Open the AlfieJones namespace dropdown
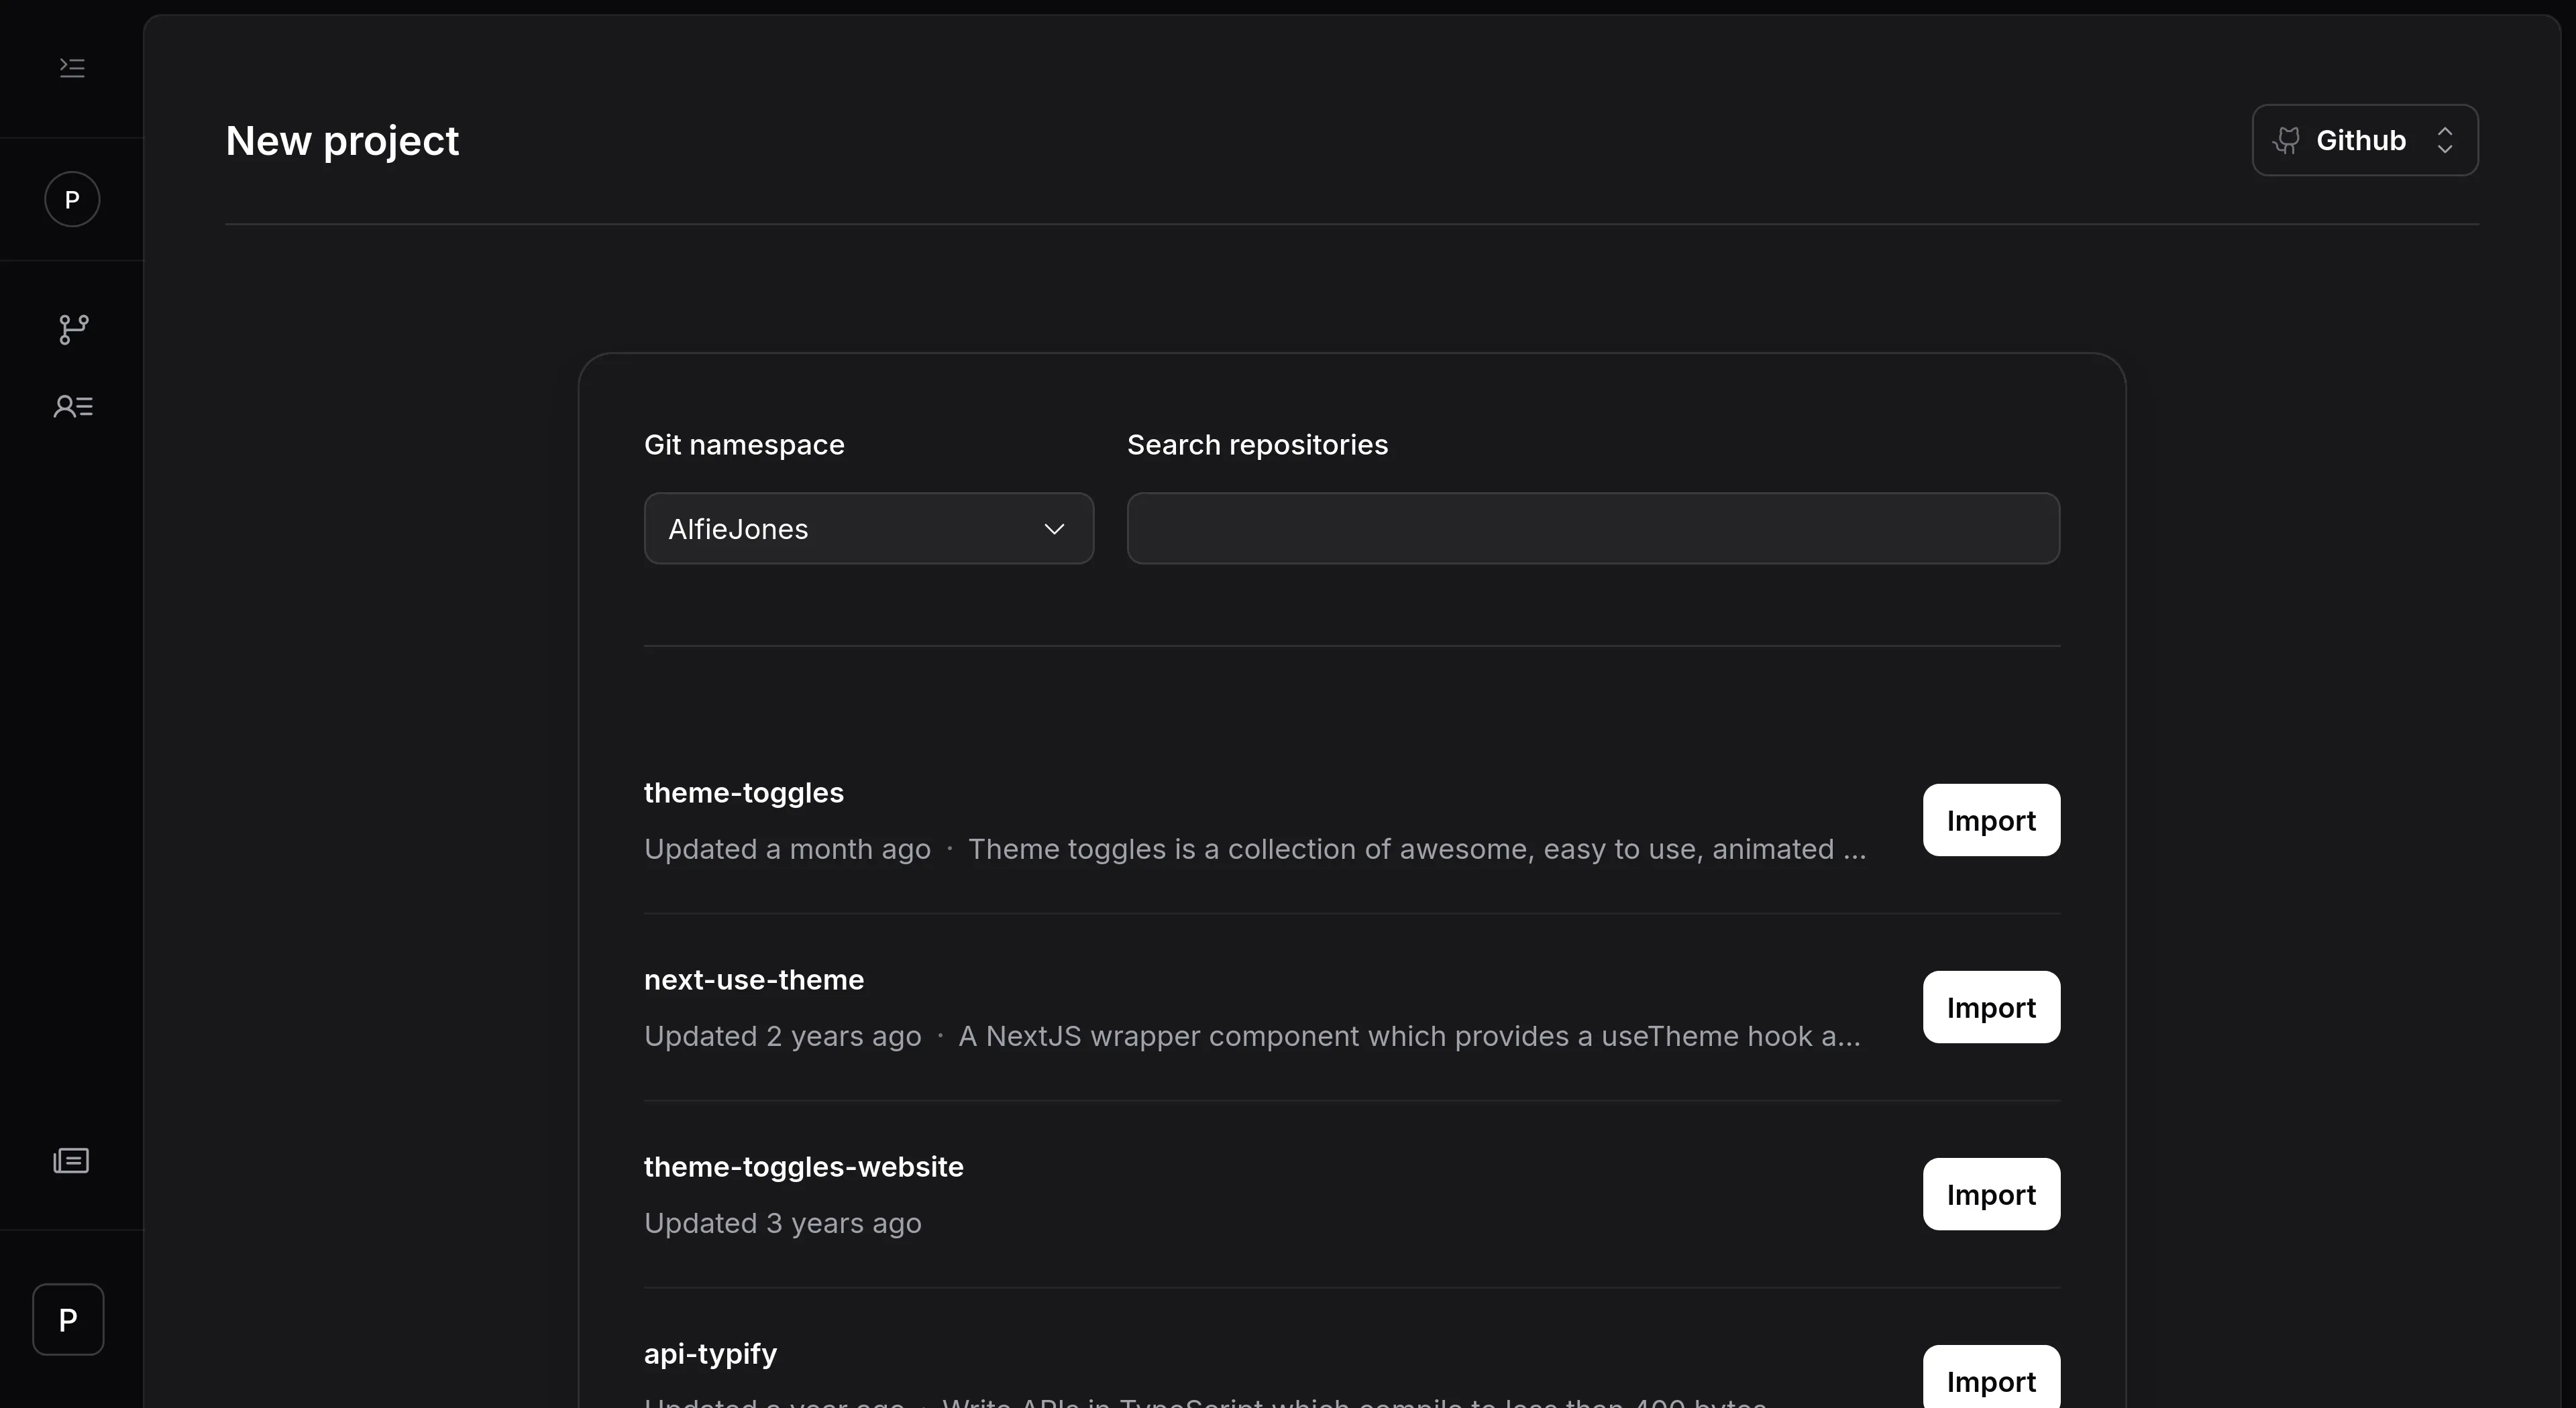The width and height of the screenshot is (2576, 1408). pos(867,528)
